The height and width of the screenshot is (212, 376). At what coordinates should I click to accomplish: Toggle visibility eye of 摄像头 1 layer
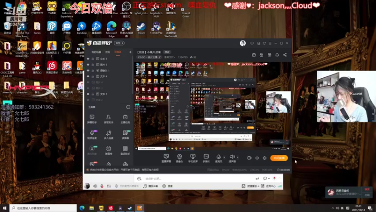point(88,70)
